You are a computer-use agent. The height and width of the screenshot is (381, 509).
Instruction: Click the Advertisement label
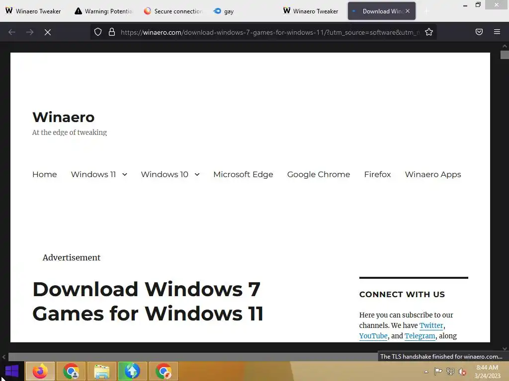72,257
